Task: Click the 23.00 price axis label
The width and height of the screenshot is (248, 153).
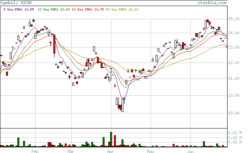Action: pos(234,47)
